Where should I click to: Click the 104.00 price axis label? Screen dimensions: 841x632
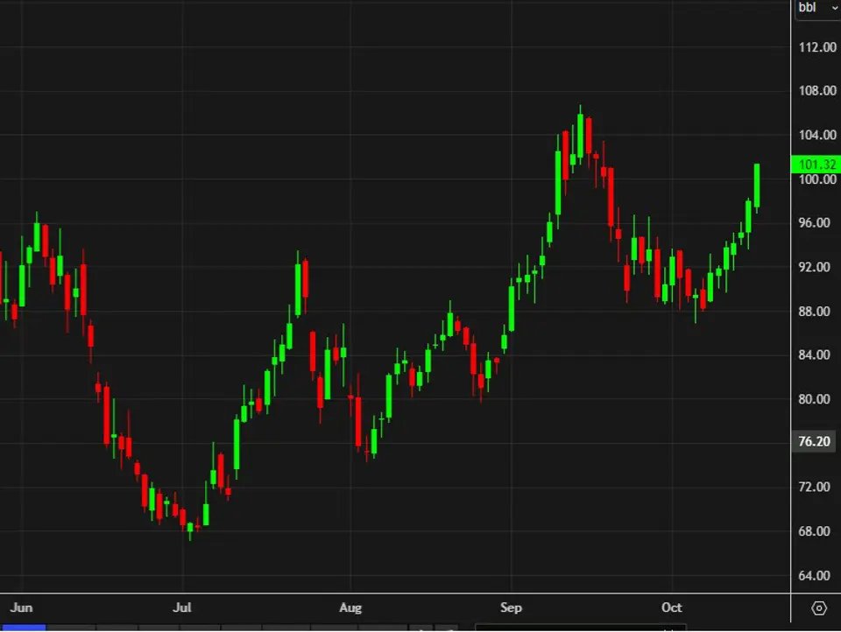pyautogui.click(x=816, y=135)
